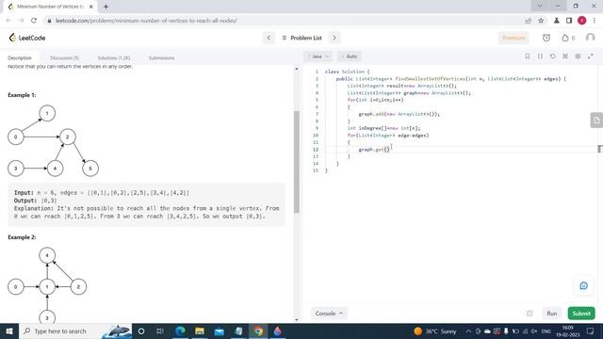Expand the Console panel
Image resolution: width=603 pixels, height=339 pixels.
point(329,314)
